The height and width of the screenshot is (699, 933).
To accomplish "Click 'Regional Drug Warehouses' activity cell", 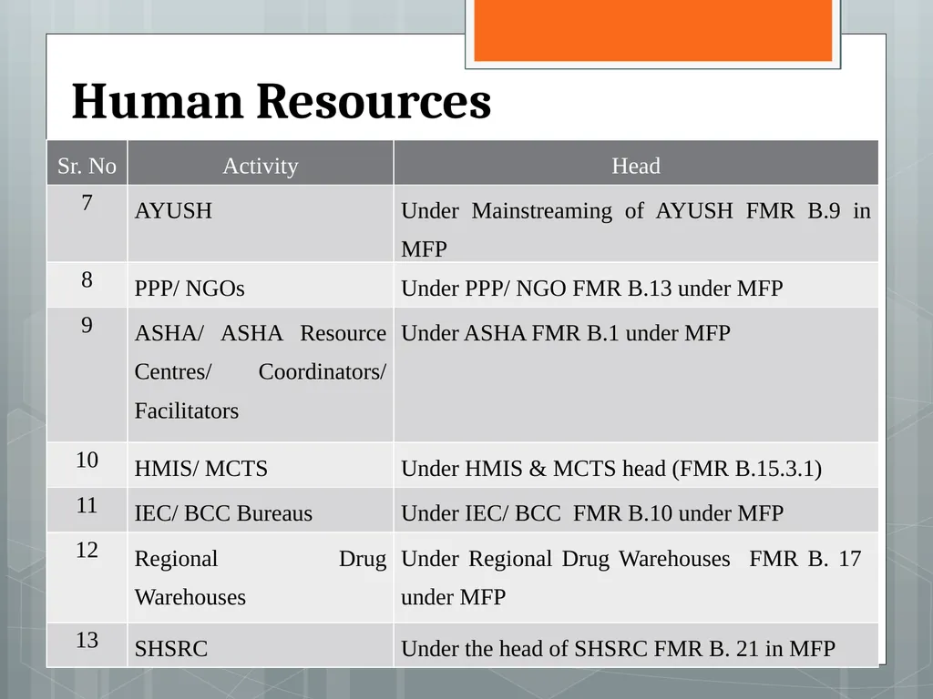I will (261, 577).
